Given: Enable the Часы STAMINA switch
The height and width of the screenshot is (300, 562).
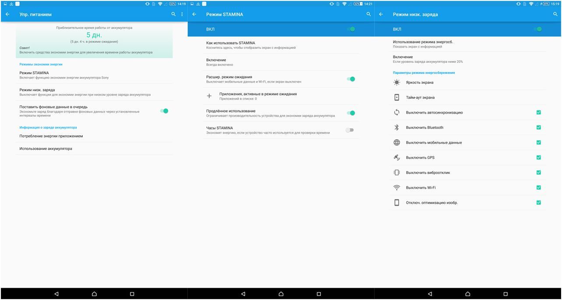Looking at the screenshot, I should click(x=350, y=129).
